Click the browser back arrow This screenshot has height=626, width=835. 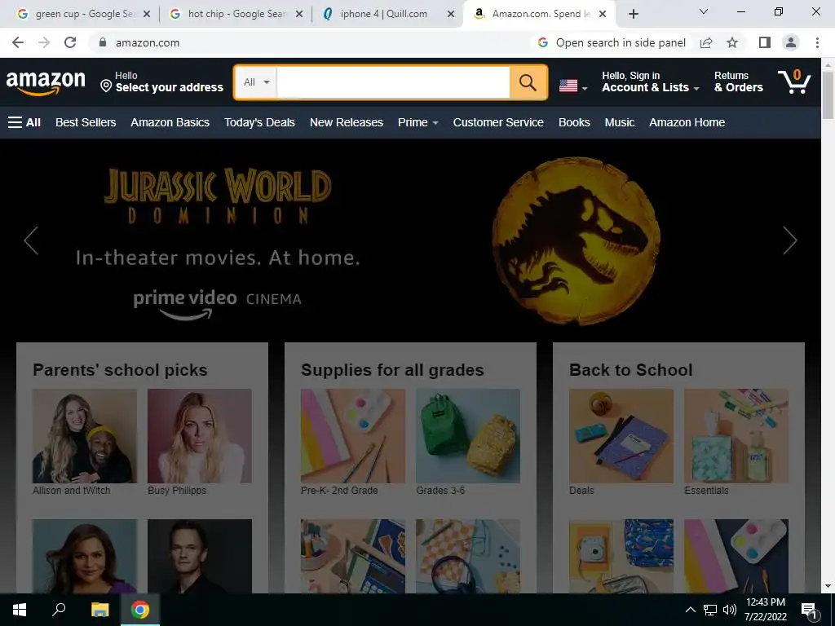point(18,42)
